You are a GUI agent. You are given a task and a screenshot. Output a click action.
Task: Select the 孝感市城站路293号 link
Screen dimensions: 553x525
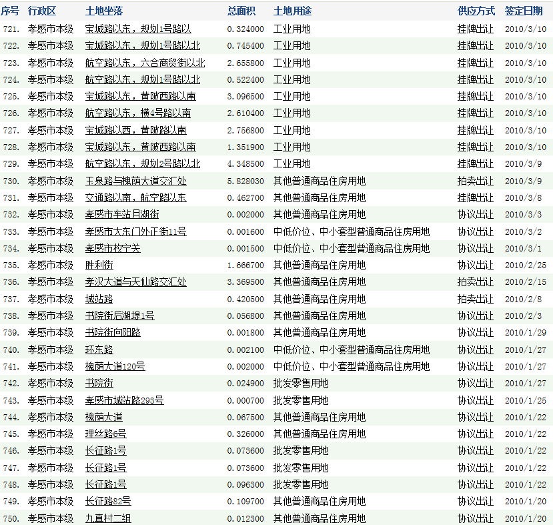pyautogui.click(x=125, y=400)
